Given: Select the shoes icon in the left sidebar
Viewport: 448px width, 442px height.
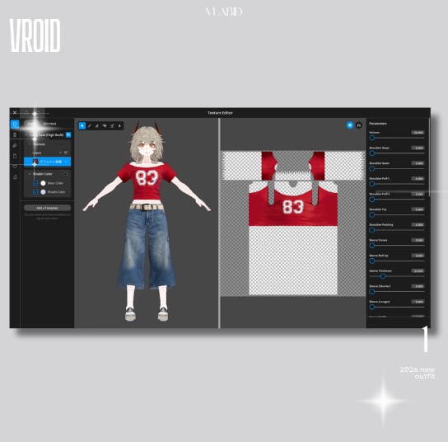Looking at the screenshot, I should [15, 177].
